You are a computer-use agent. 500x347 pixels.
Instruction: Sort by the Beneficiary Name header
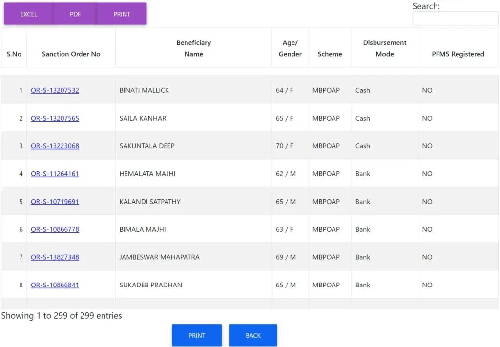[x=193, y=48]
